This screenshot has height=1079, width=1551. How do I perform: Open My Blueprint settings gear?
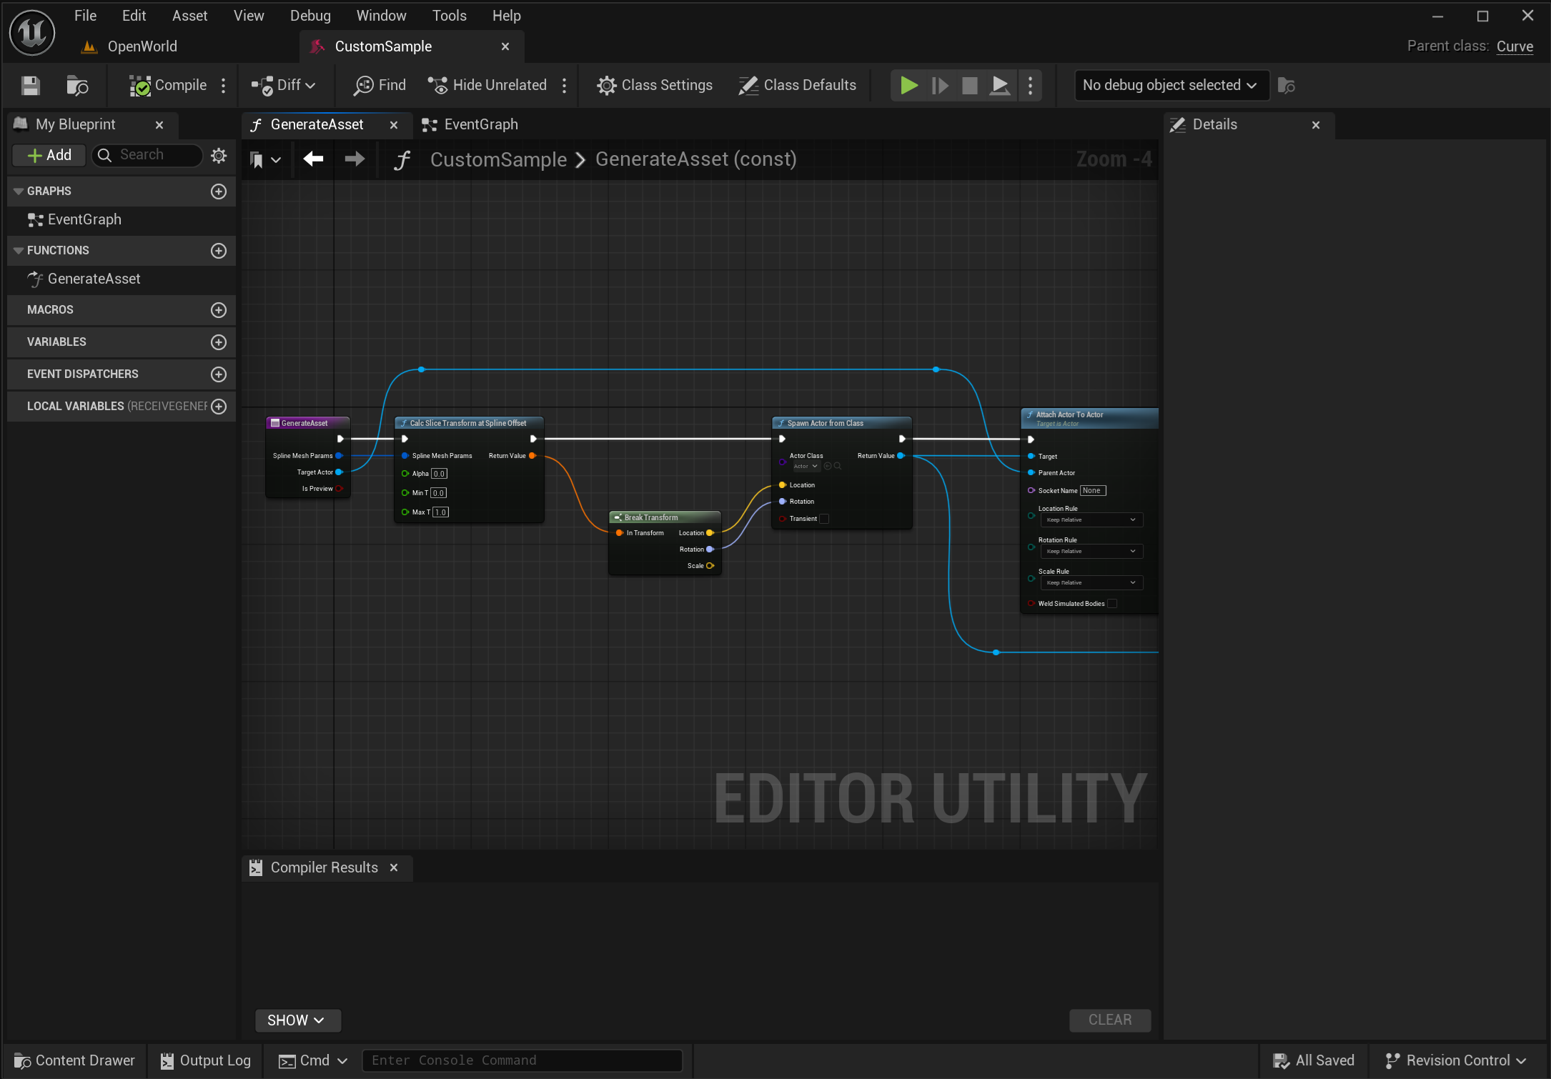219,155
